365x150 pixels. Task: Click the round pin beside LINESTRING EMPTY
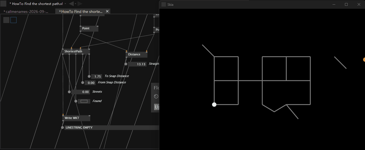point(62,128)
